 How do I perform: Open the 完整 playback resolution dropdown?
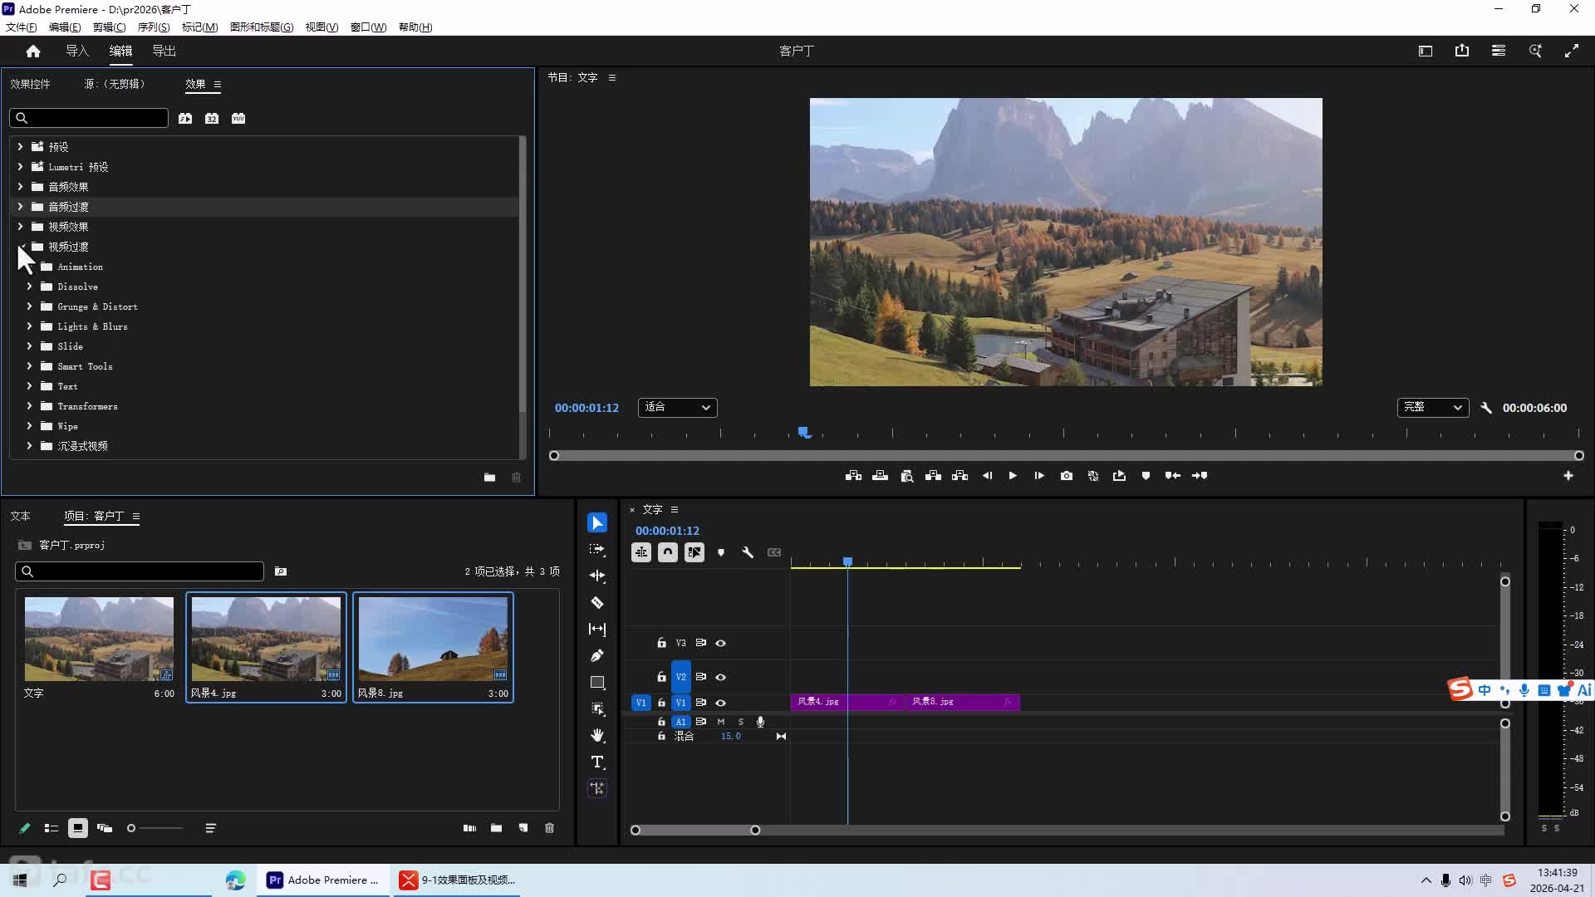click(x=1433, y=408)
